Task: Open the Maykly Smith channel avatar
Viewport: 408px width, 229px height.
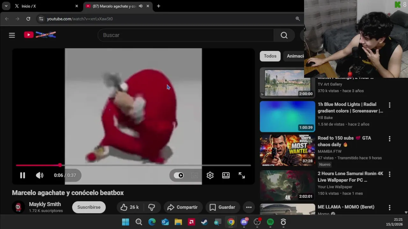Action: 18,207
